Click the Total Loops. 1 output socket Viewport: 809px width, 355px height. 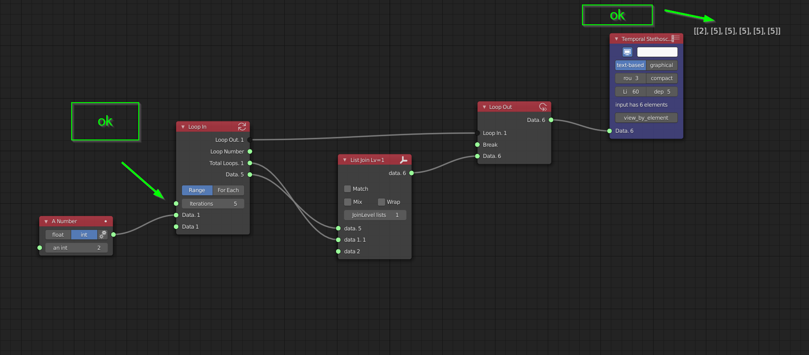[250, 163]
